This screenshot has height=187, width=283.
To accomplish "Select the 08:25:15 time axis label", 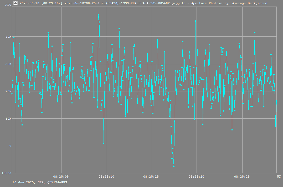I will [151, 177].
